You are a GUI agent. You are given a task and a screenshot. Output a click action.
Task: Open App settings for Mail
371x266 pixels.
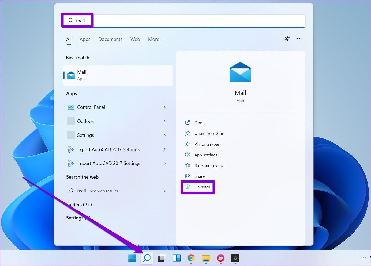click(206, 155)
